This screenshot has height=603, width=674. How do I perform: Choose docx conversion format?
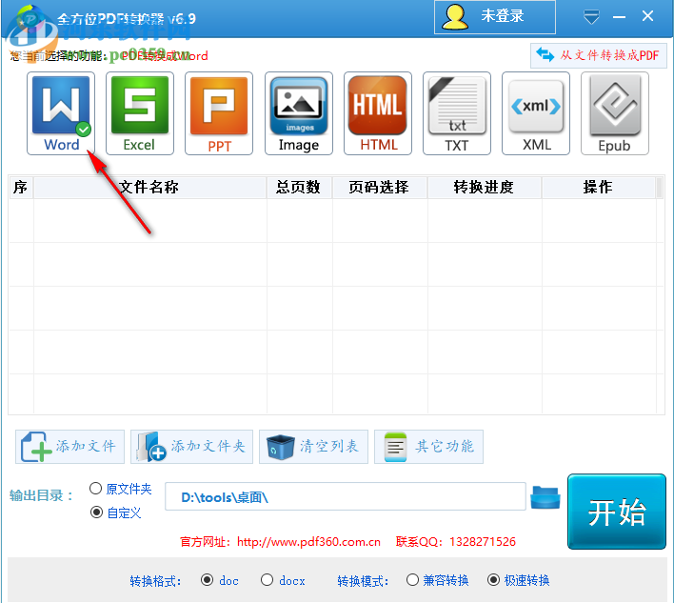267,580
